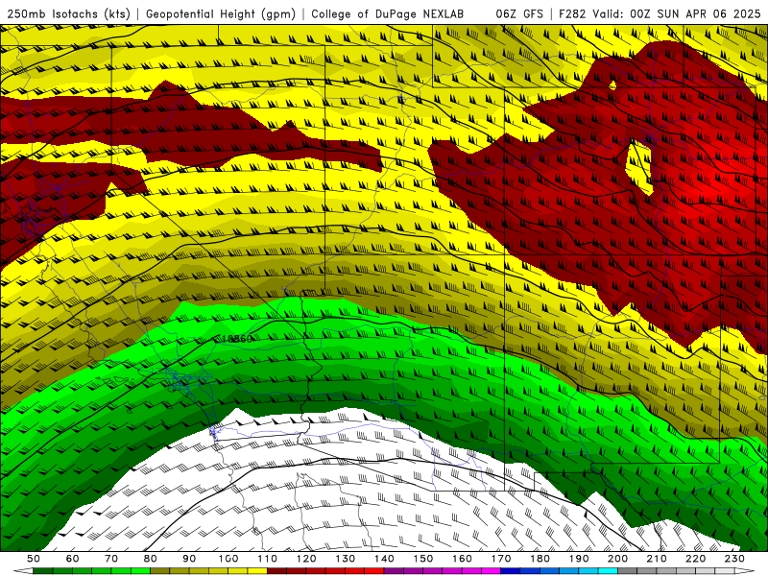Screen dimensions: 768x576
Task: Click the '220' colorbar tick label
Action: (695, 559)
